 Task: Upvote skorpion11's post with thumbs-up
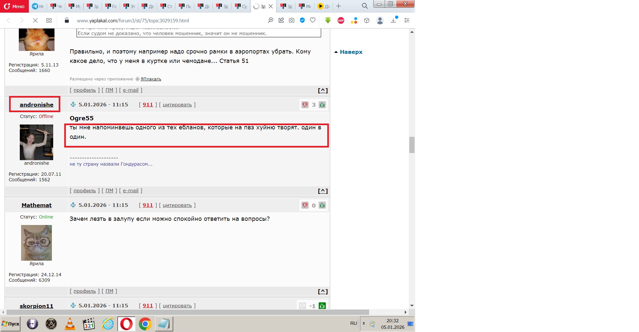(322, 306)
